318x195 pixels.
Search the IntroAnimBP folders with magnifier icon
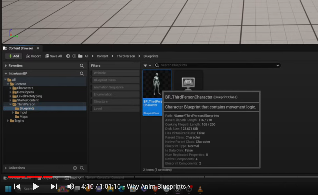coord(82,74)
